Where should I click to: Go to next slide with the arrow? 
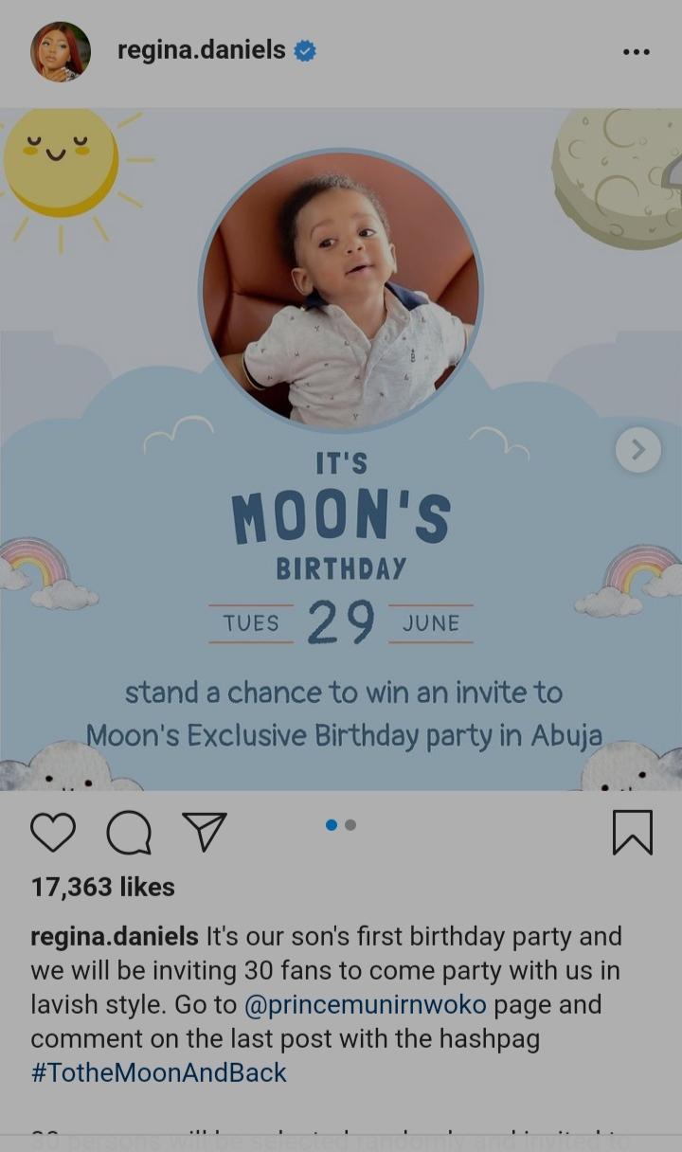click(638, 450)
